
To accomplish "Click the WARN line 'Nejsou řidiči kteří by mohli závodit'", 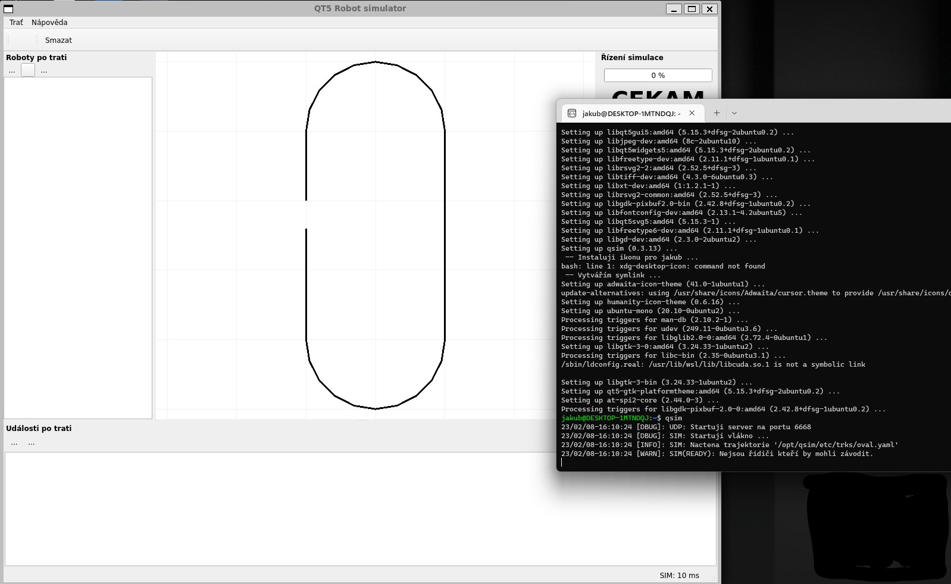I will coord(717,454).
